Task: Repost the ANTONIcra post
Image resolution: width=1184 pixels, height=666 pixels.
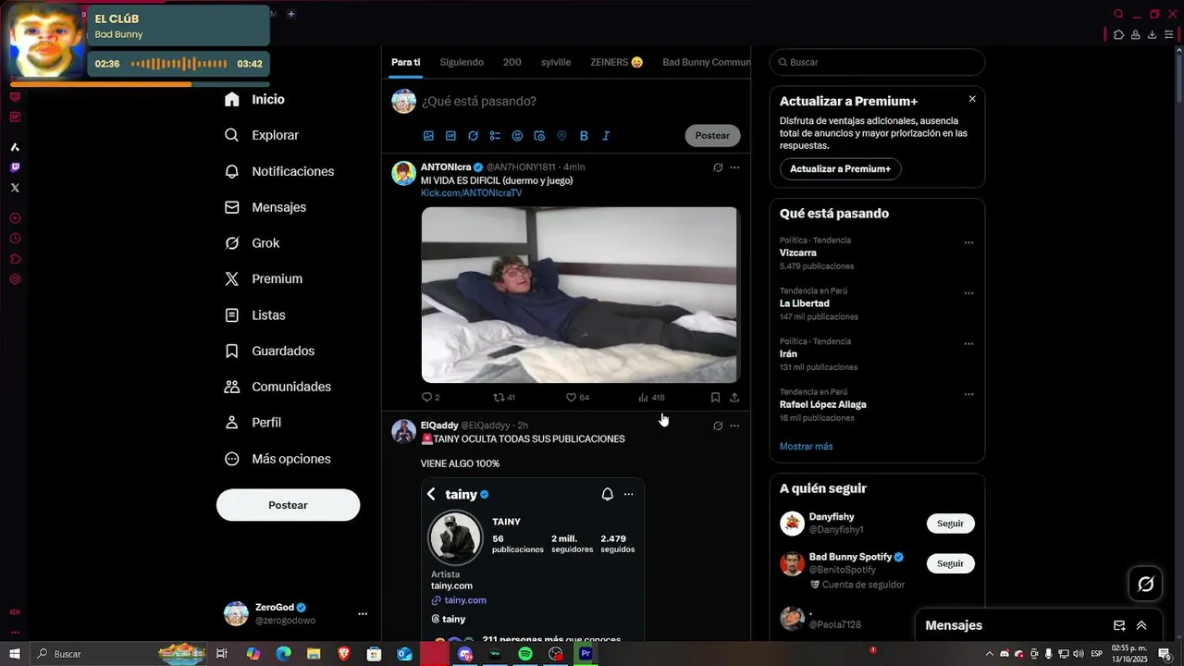Action: (x=504, y=398)
